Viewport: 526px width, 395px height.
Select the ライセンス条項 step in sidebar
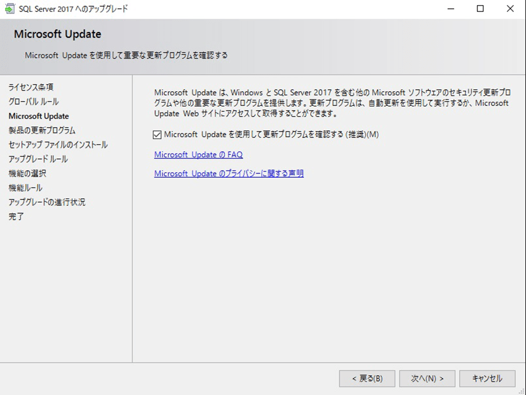click(31, 87)
